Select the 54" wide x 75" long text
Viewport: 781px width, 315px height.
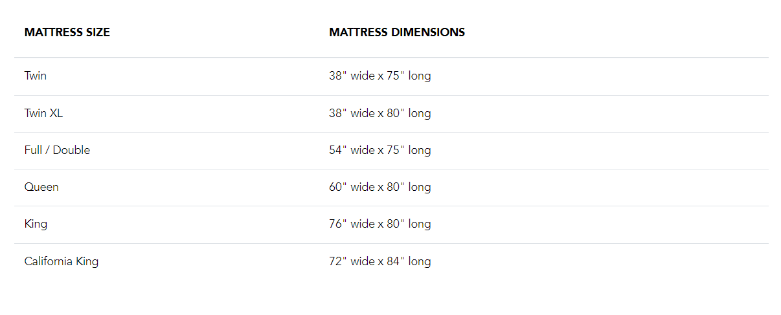coord(380,150)
